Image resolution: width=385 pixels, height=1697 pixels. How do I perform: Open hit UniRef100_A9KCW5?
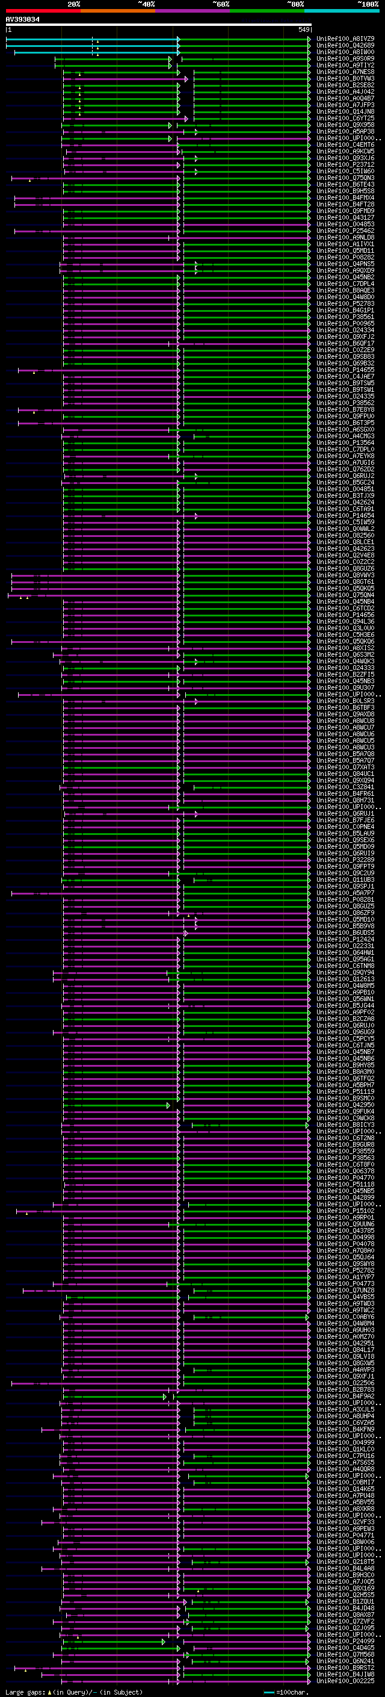345,152
